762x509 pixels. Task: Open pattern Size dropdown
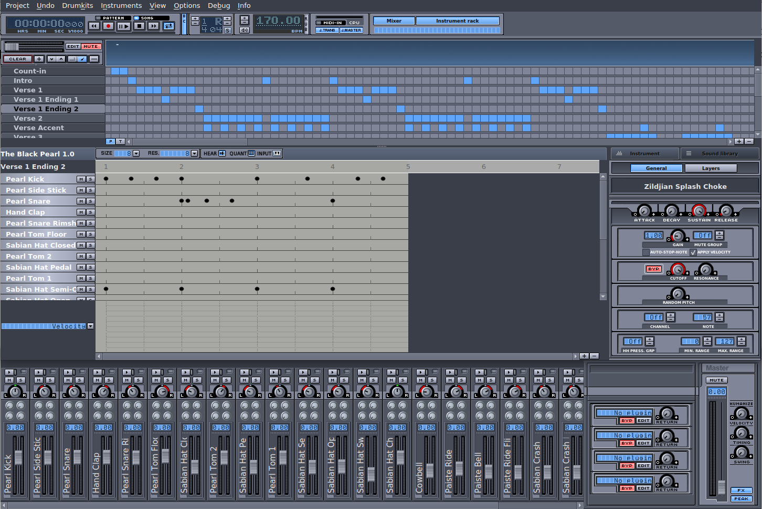pyautogui.click(x=136, y=153)
